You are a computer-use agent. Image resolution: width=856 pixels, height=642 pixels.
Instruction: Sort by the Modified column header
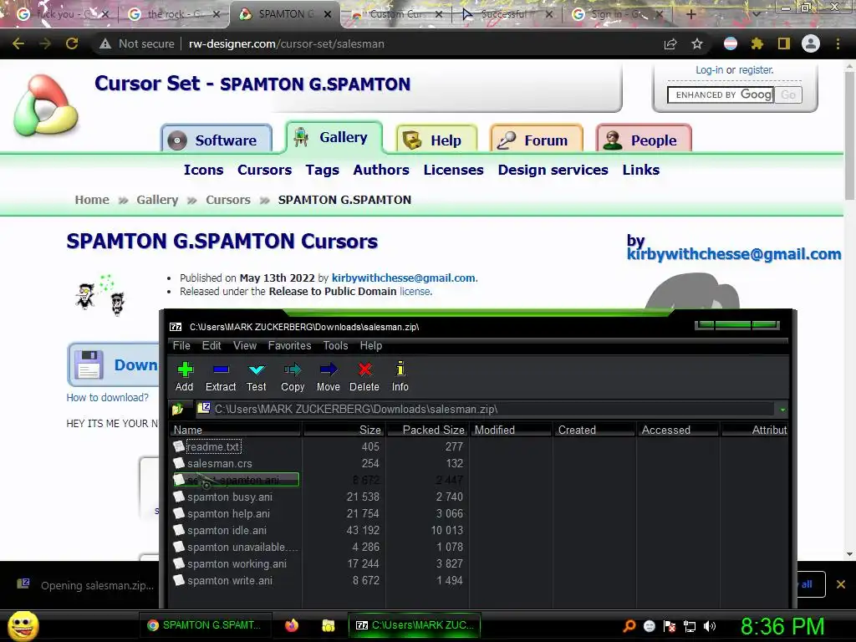(511, 431)
